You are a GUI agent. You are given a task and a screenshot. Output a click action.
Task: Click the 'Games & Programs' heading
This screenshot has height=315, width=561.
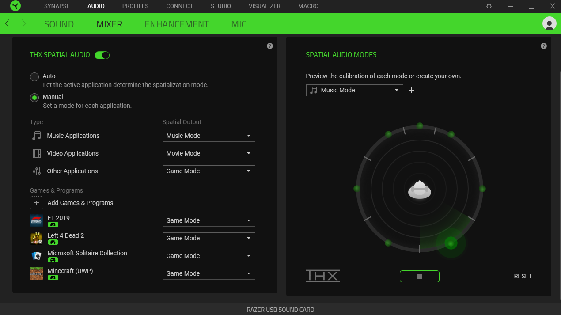coord(57,190)
